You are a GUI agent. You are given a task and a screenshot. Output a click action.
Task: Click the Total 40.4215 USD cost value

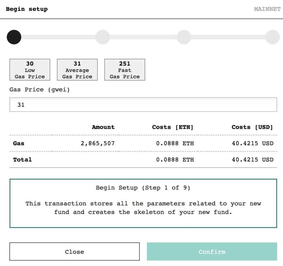(252, 160)
